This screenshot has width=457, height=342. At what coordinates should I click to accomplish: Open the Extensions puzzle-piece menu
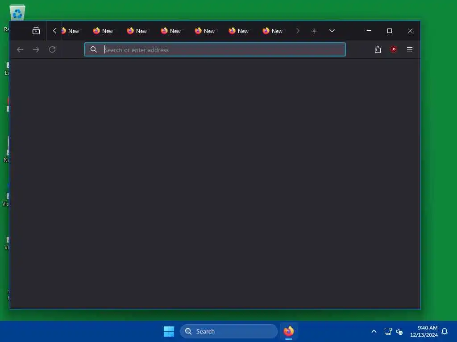[x=378, y=50]
